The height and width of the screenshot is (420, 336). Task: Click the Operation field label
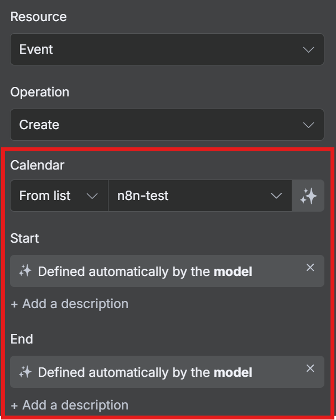(40, 92)
